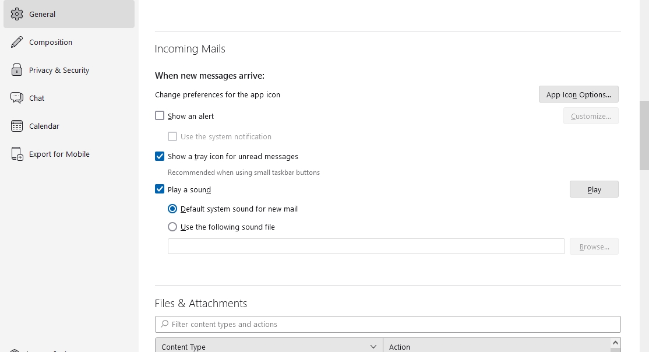Click the Export for Mobile icon

pyautogui.click(x=17, y=154)
